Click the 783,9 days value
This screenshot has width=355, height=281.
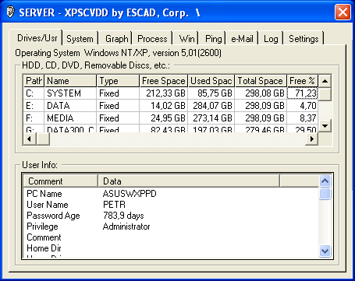123,216
